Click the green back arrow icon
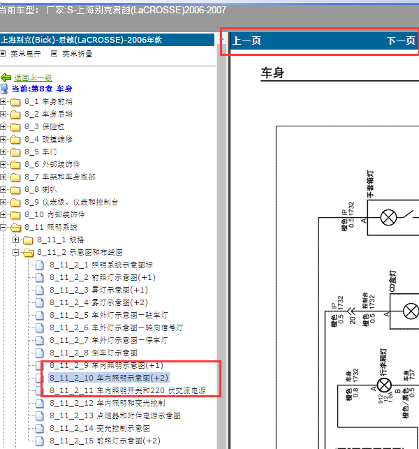This screenshot has height=449, width=419. pos(6,78)
